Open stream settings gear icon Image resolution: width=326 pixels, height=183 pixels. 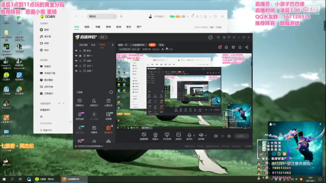[x=229, y=136]
